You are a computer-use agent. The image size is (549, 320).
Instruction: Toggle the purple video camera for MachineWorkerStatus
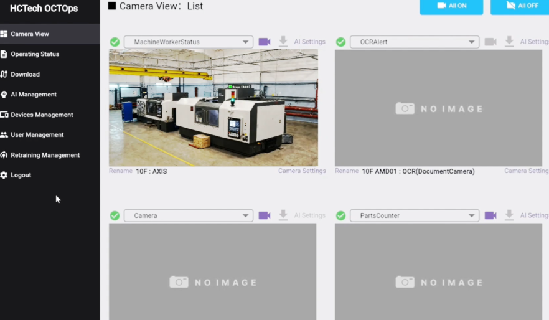click(265, 42)
